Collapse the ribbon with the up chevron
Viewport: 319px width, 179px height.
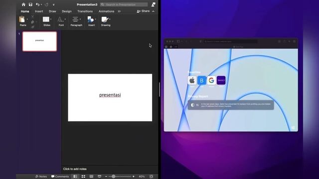[x=153, y=11]
